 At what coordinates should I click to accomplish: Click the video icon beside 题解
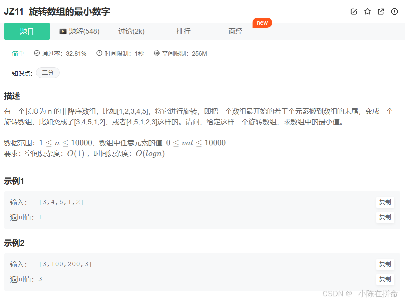(63, 31)
